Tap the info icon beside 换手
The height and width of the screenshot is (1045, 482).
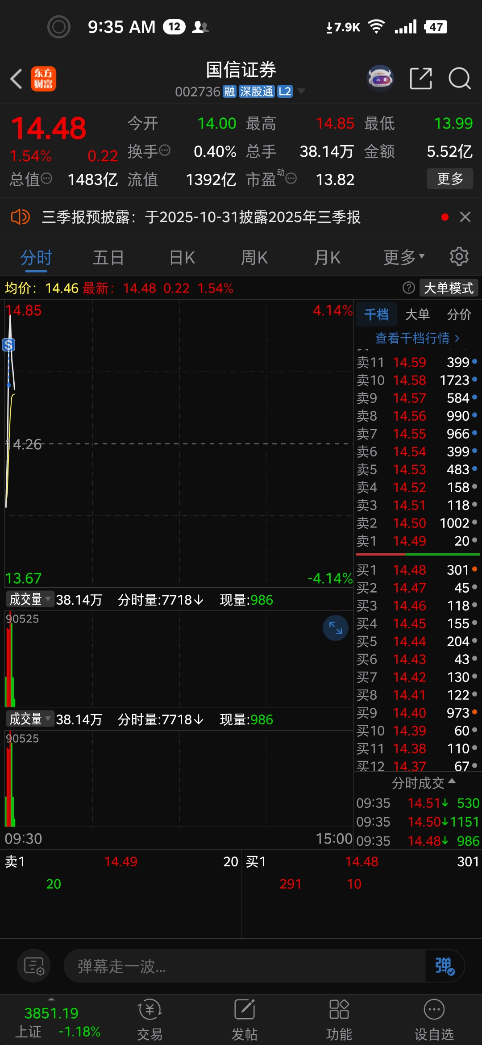[165, 150]
